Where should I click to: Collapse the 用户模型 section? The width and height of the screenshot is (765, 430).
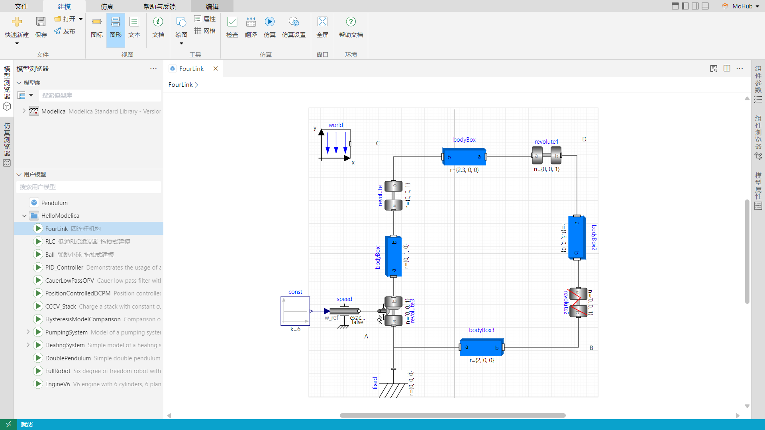19,174
